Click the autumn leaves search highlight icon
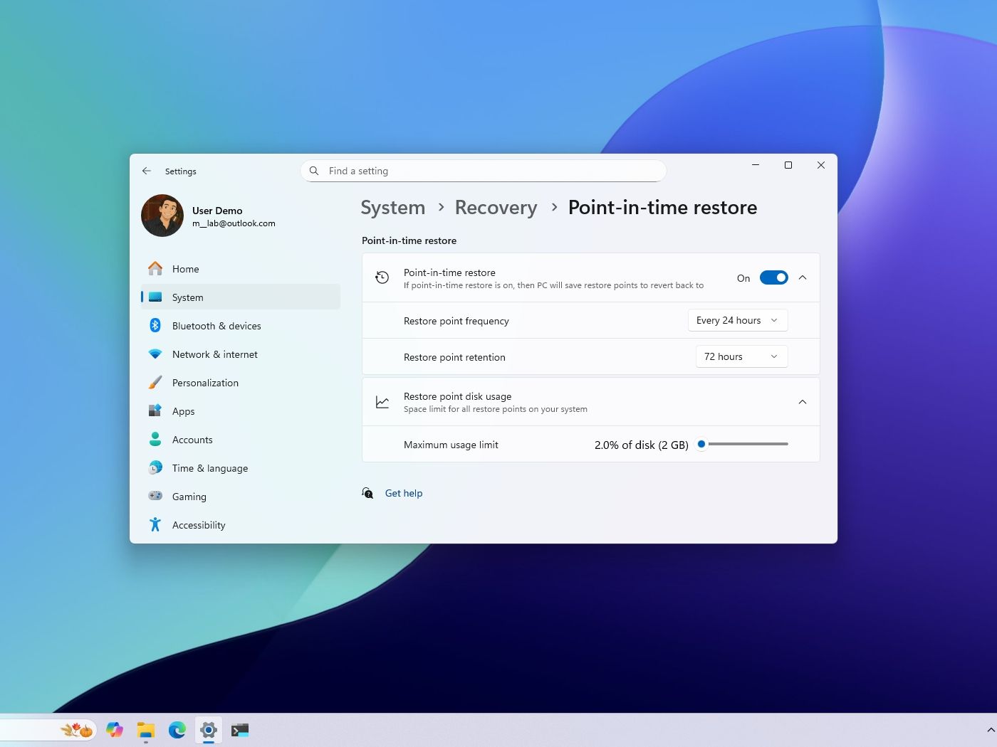Viewport: 997px width, 747px height. (77, 730)
